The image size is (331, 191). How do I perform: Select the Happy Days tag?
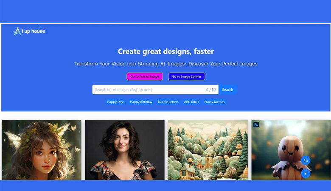[x=116, y=102]
